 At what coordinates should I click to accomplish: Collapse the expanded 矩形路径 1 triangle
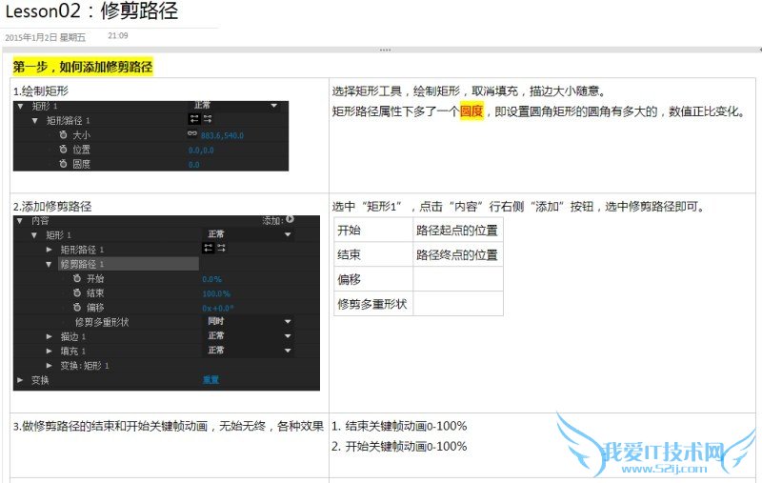[x=35, y=120]
